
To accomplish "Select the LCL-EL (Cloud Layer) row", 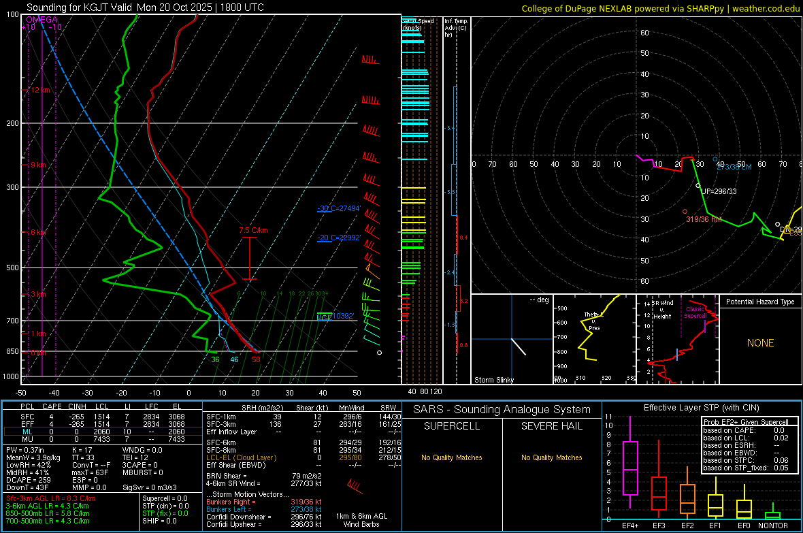I will [x=304, y=457].
